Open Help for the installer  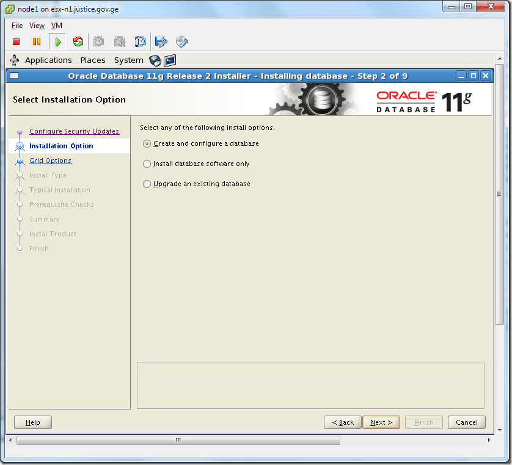32,422
